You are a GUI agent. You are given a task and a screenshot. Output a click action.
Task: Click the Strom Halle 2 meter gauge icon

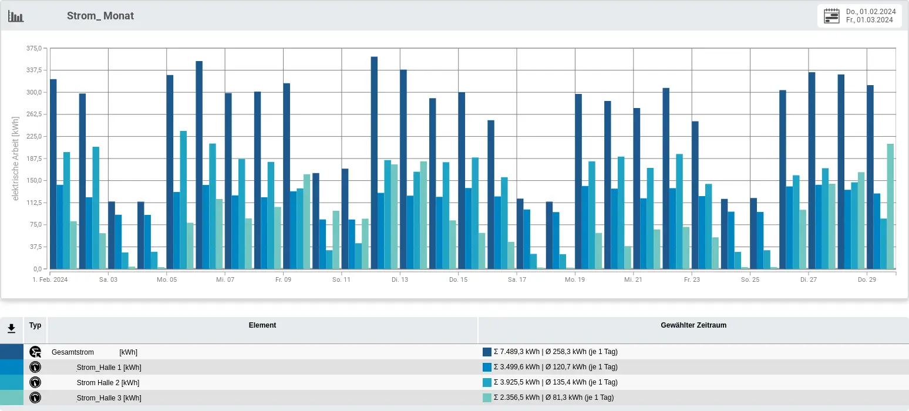[x=35, y=382]
